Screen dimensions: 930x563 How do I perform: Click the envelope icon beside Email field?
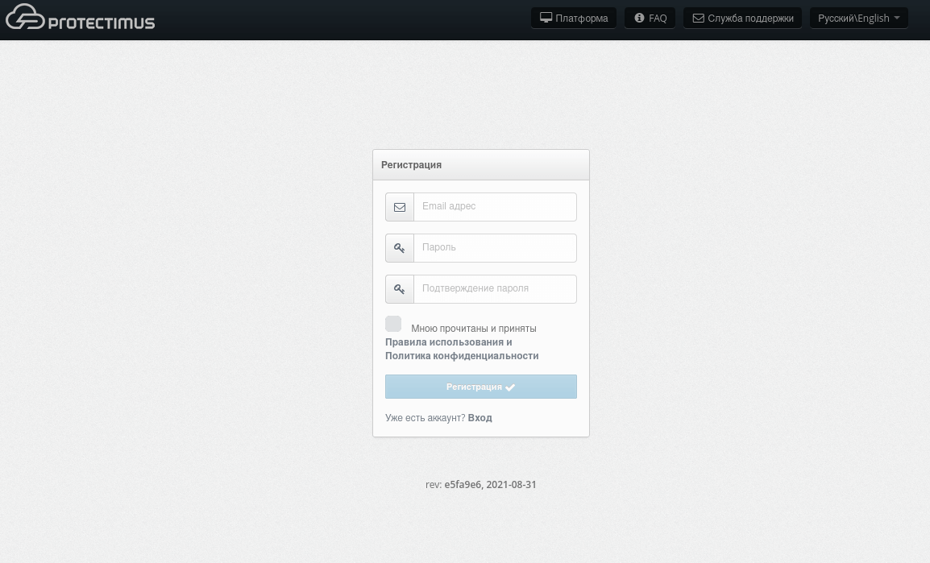(x=400, y=207)
